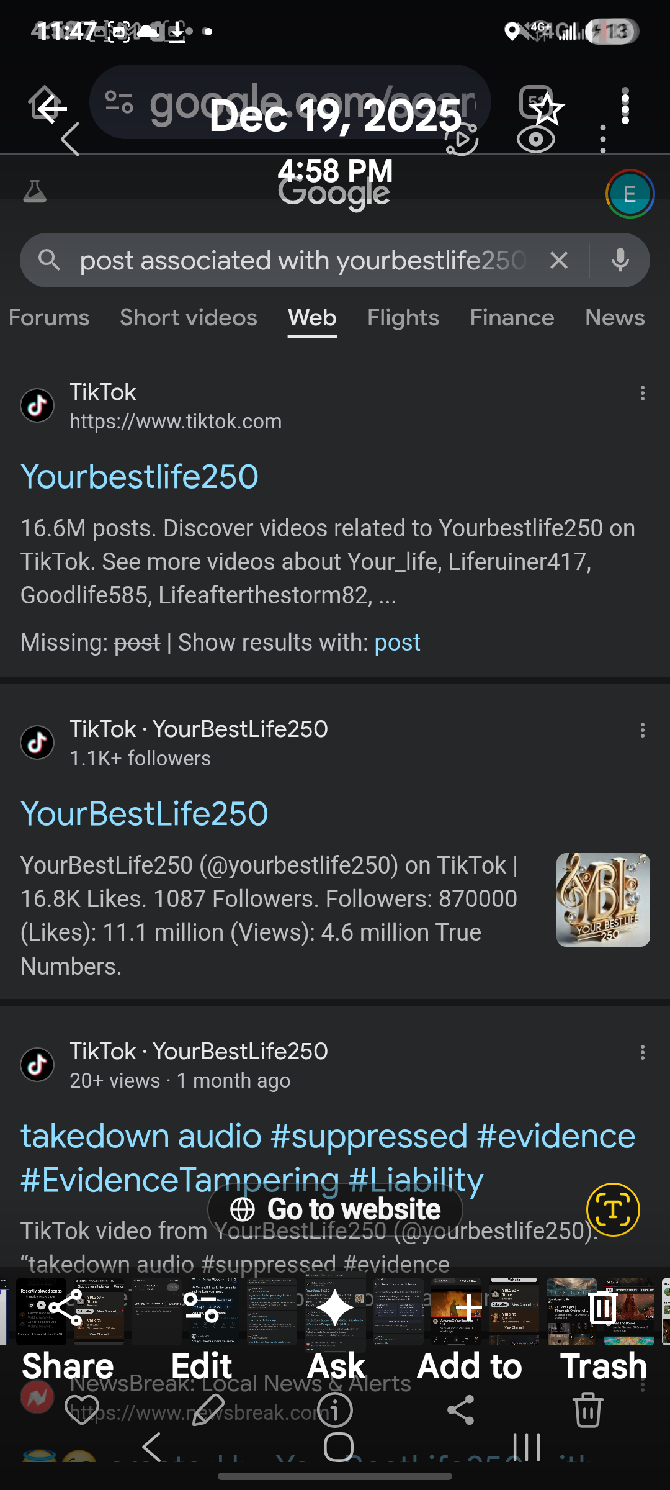Tap the Add to plus icon
The height and width of the screenshot is (1490, 670).
[x=469, y=1307]
